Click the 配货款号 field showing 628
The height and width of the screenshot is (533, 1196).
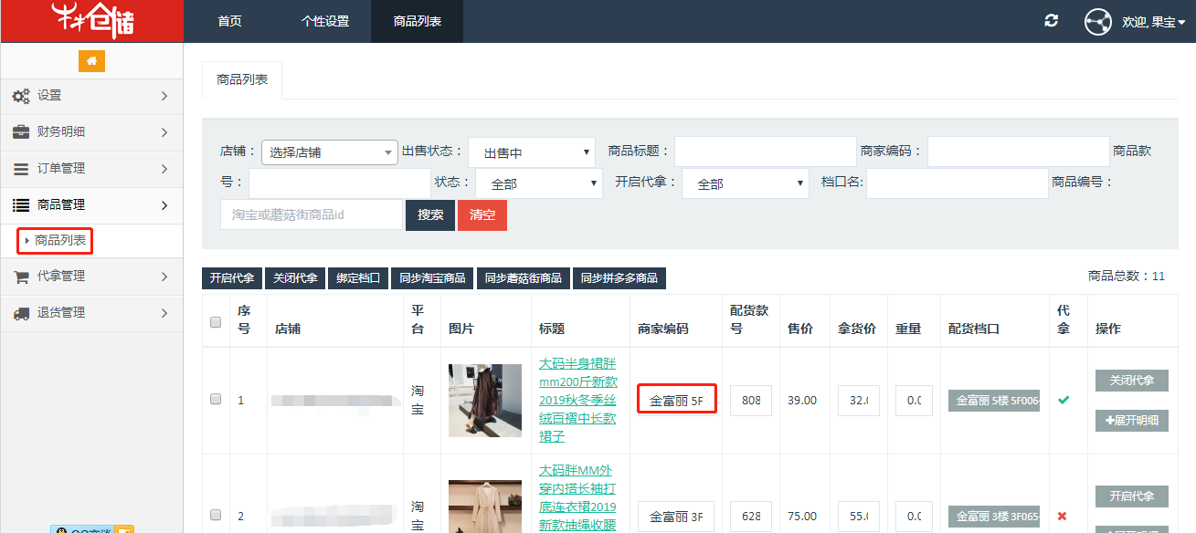(x=751, y=517)
